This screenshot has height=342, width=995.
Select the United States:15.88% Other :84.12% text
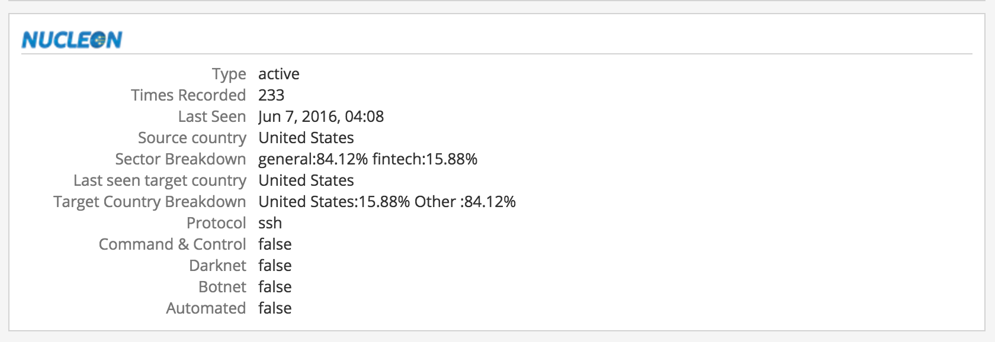(x=387, y=202)
